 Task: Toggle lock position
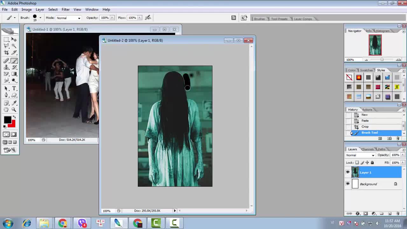click(367, 163)
